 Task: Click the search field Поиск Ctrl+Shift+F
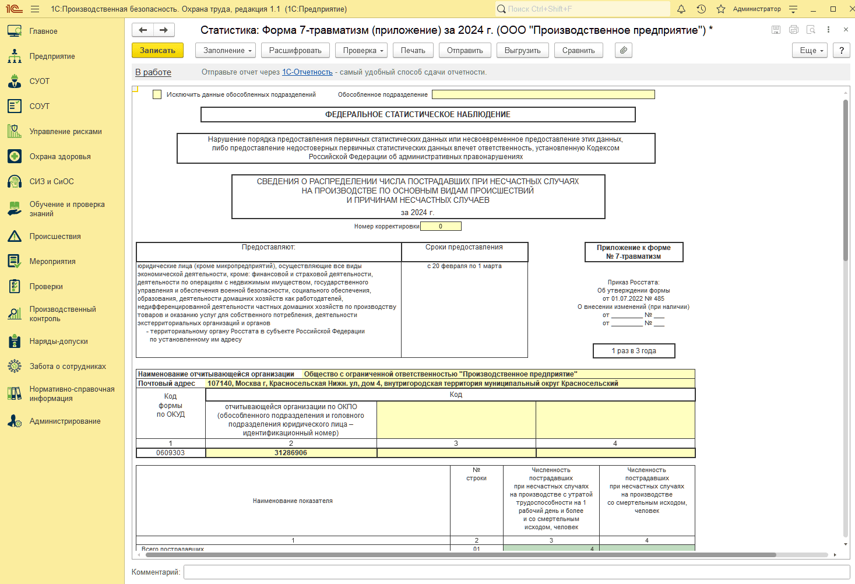[583, 9]
